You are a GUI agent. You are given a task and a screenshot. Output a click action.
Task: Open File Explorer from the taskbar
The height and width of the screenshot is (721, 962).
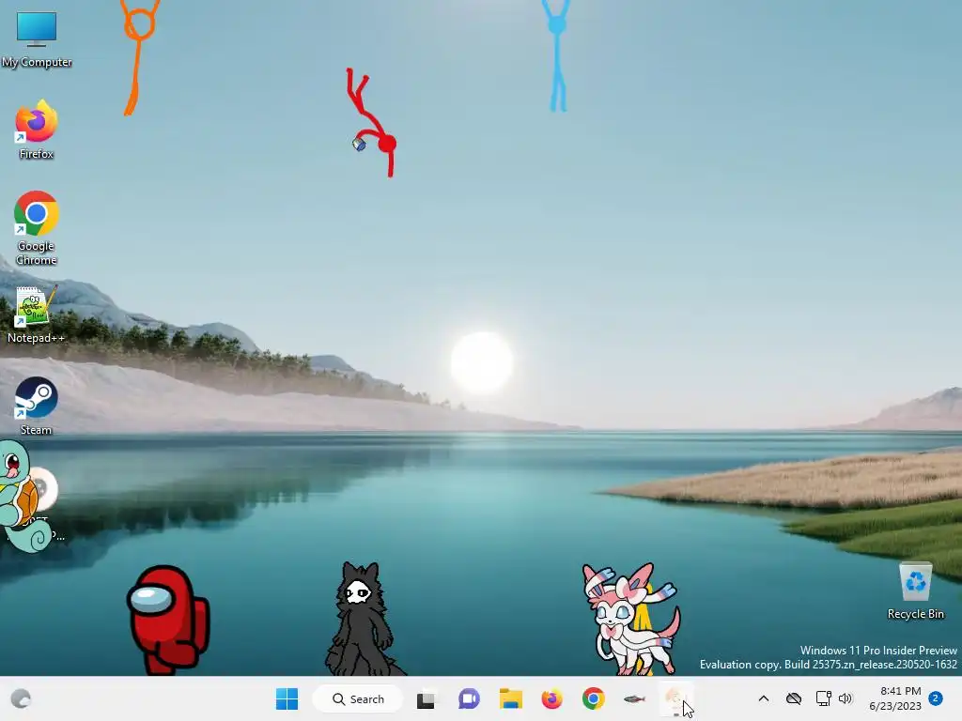point(510,698)
